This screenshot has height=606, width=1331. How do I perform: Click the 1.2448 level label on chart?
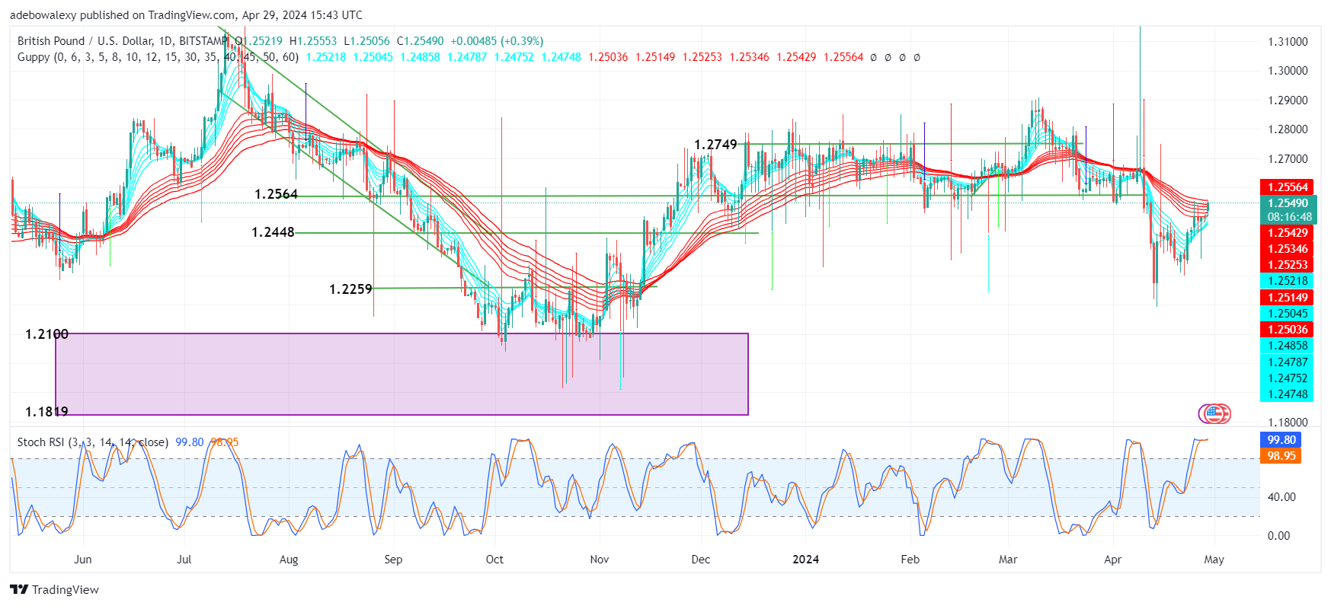[273, 232]
